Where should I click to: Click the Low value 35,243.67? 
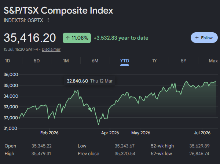click(125, 146)
